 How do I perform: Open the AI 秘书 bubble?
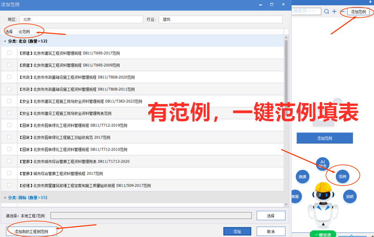[323, 163]
